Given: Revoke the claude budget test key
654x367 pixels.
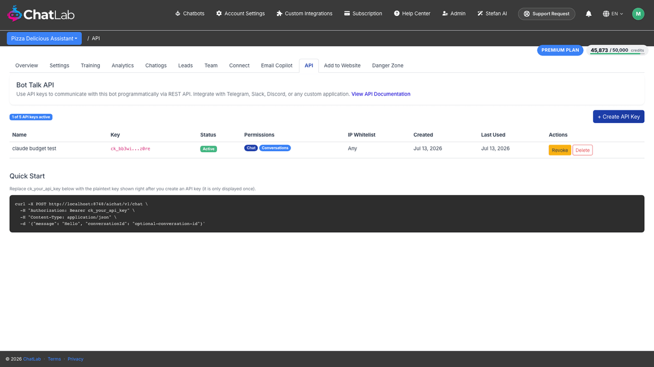Looking at the screenshot, I should (x=560, y=150).
